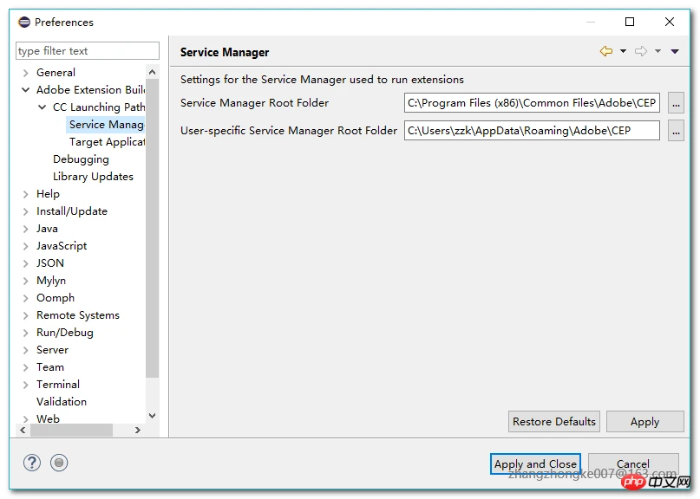
Task: Click the Service Manager Root Folder path field
Action: click(x=532, y=103)
